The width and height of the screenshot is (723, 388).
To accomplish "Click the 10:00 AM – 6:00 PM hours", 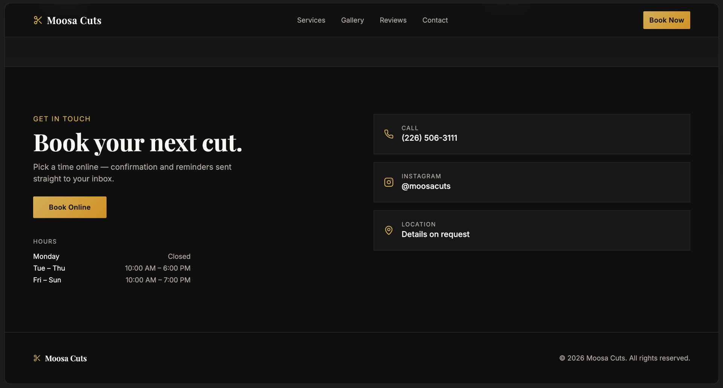I will pos(158,268).
